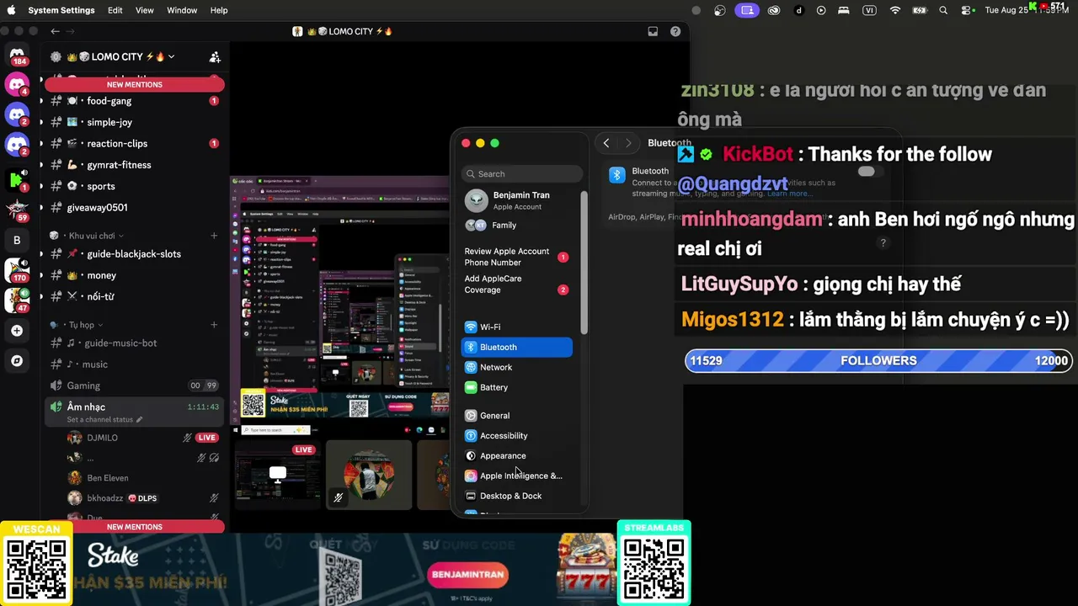Click the battery status icon in menu bar
This screenshot has width=1078, height=606.
[920, 10]
